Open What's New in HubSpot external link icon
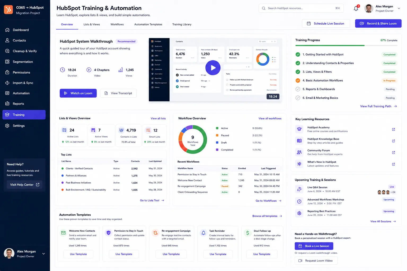Image resolution: width=407 pixels, height=271 pixels. coord(393,164)
